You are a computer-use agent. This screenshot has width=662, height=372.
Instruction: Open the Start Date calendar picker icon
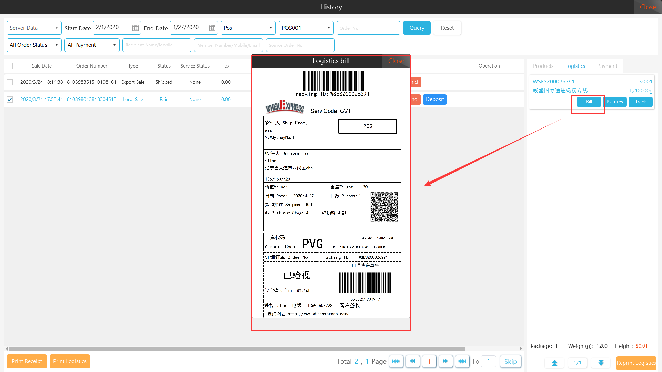coord(136,28)
